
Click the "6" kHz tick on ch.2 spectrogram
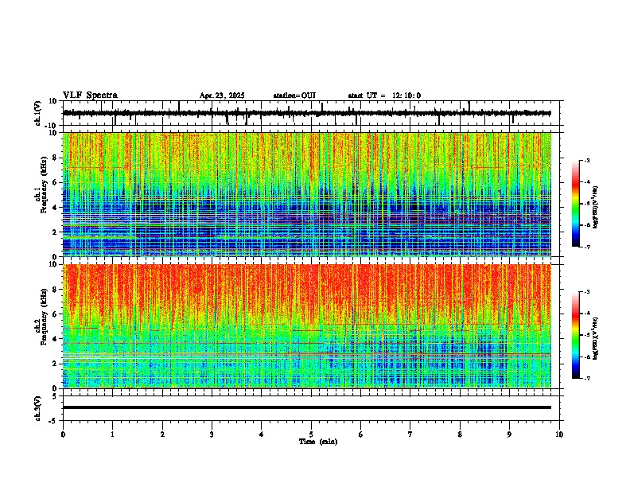[x=56, y=314]
